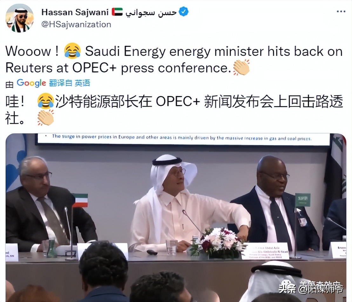
Task: Click the Hassan Sajwani display name
Action: point(75,12)
